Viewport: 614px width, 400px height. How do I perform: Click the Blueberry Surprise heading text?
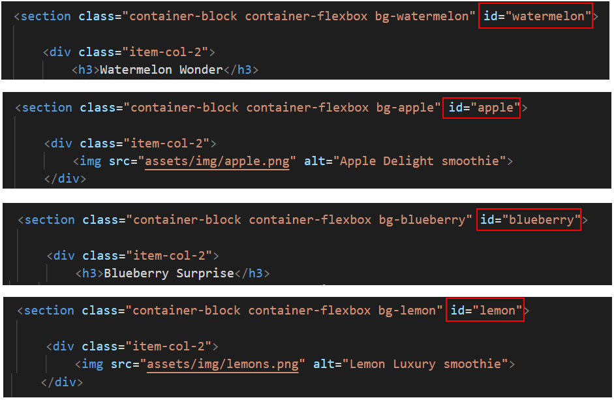169,273
